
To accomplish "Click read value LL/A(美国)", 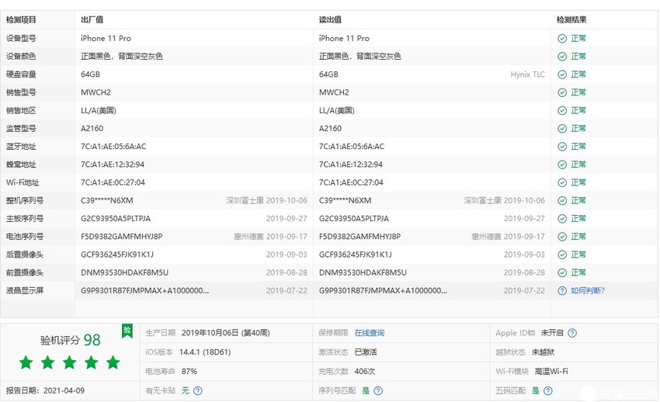I will (337, 111).
